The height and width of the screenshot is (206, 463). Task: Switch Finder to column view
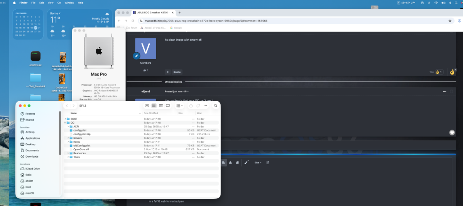pyautogui.click(x=161, y=106)
